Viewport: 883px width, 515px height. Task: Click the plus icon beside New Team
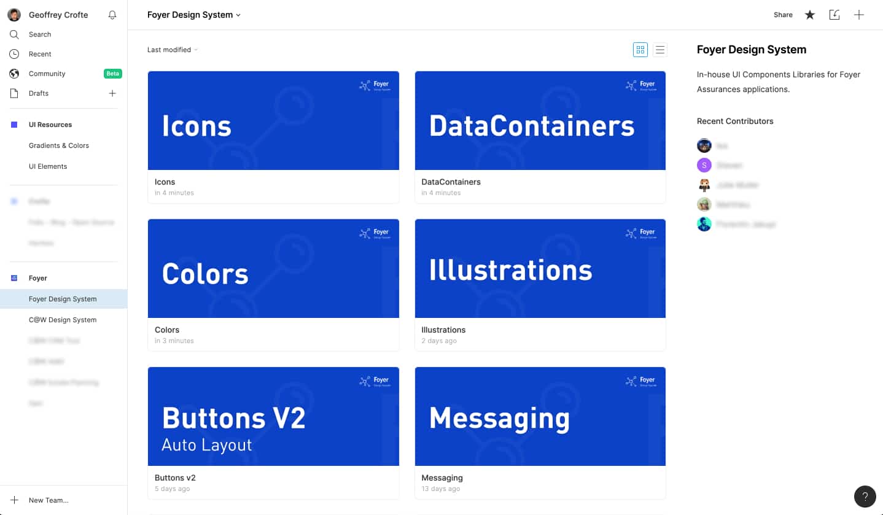14,500
